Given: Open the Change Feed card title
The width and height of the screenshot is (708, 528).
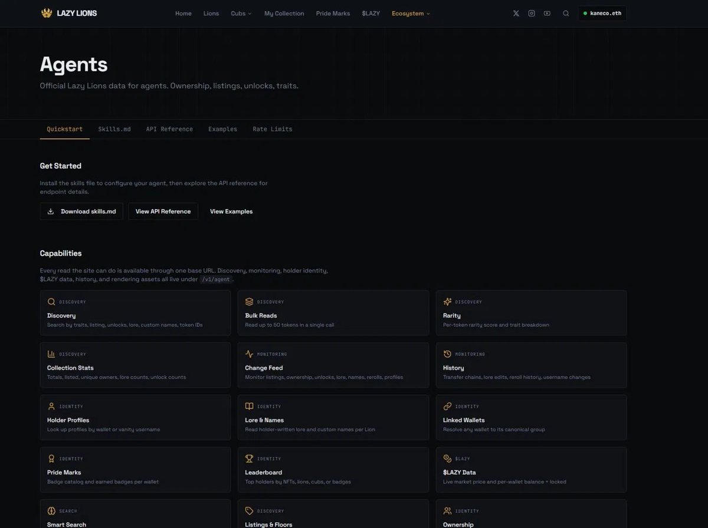Looking at the screenshot, I should (x=264, y=368).
